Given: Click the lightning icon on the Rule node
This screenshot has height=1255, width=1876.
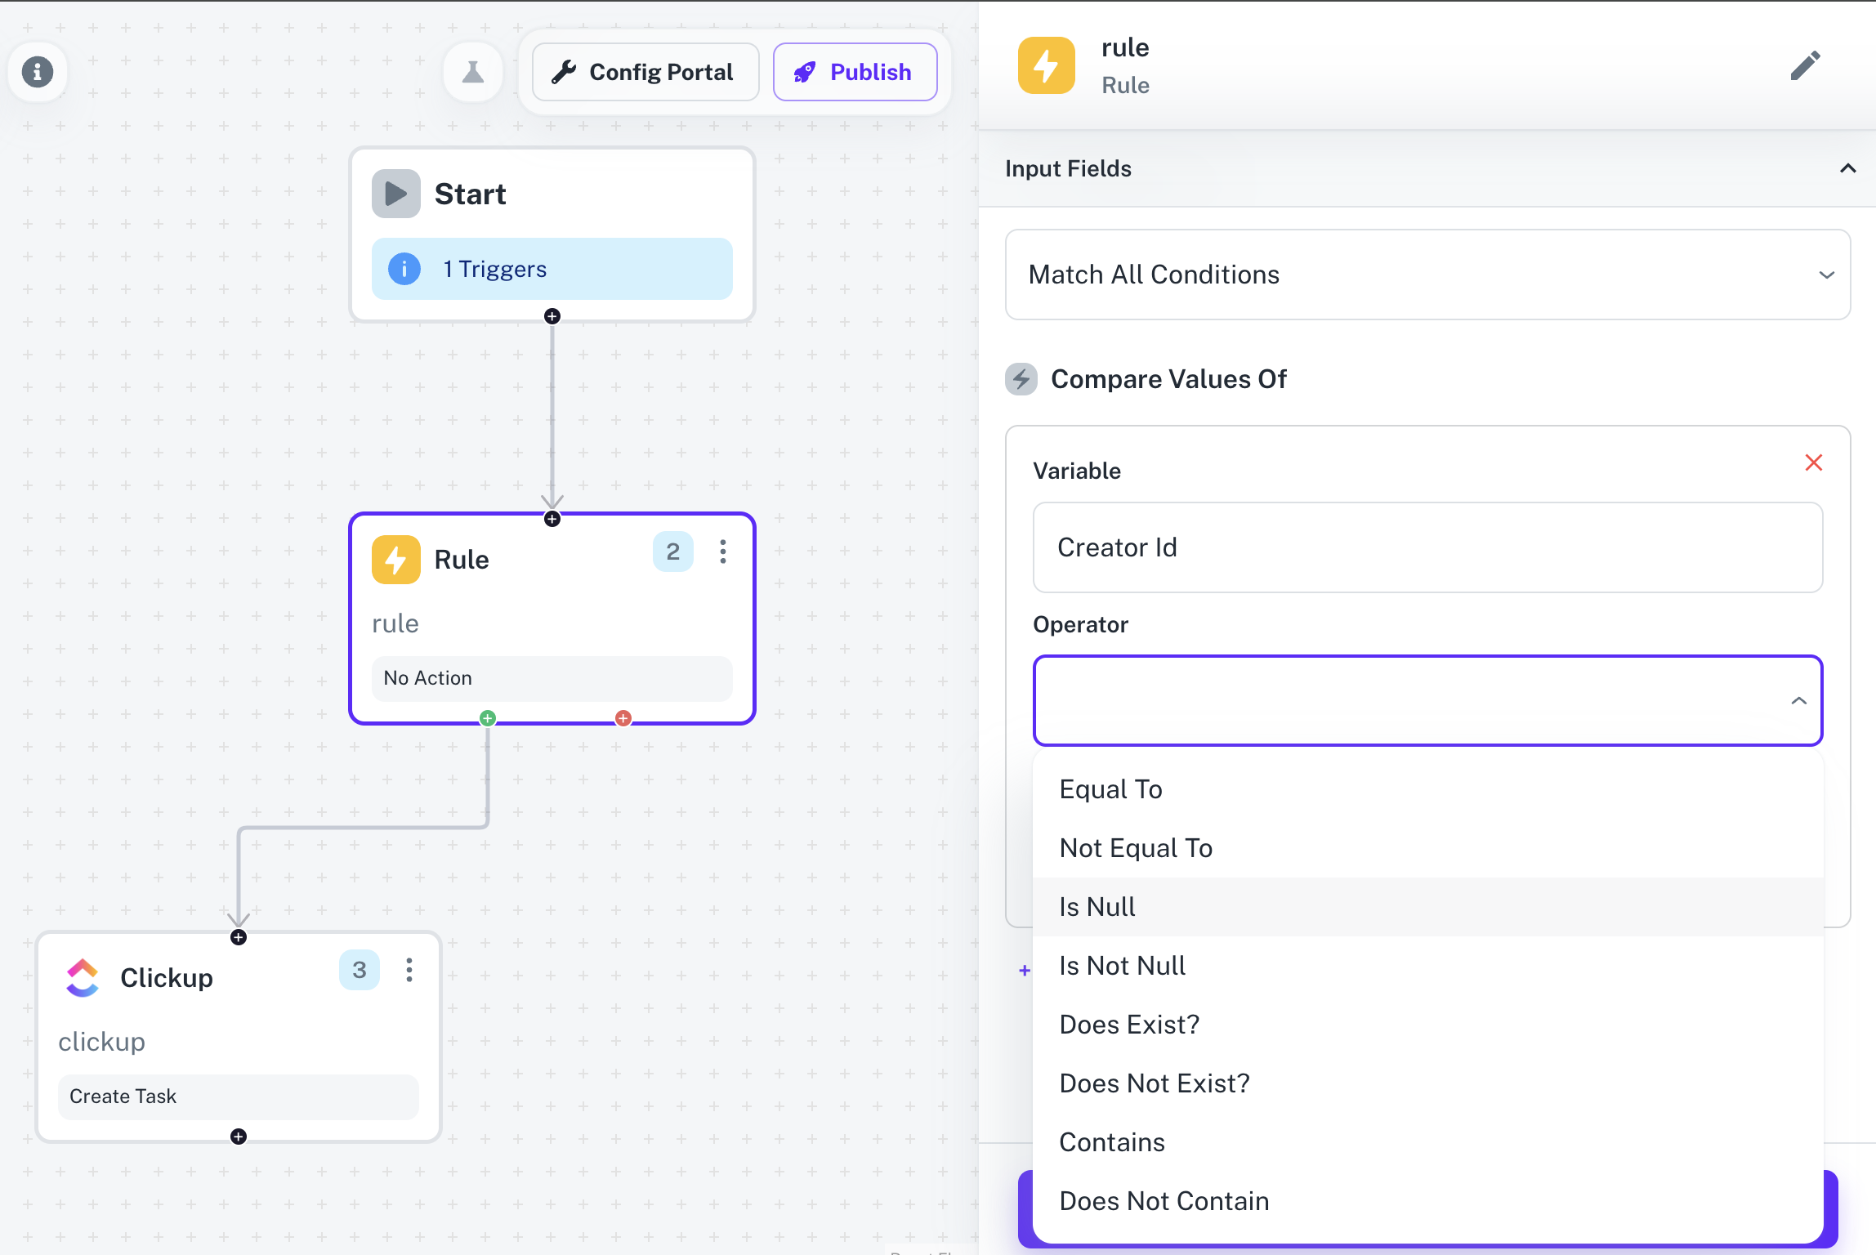Looking at the screenshot, I should [395, 560].
